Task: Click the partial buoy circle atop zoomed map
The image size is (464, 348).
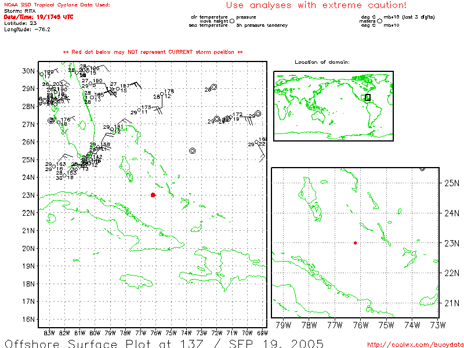Action: click(x=422, y=168)
